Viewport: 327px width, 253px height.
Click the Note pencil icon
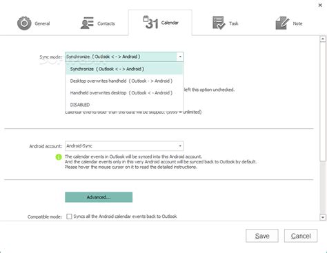[x=282, y=23]
